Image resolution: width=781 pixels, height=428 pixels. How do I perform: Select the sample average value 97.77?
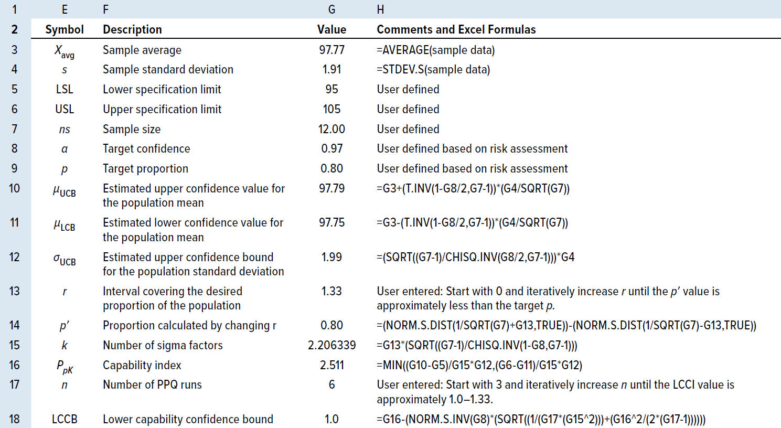331,50
